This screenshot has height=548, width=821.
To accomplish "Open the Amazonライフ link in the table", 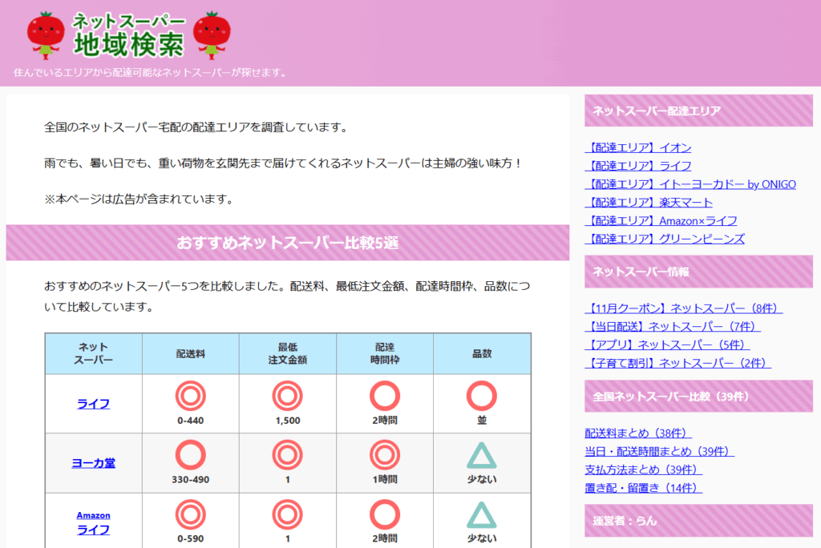I will (x=95, y=521).
